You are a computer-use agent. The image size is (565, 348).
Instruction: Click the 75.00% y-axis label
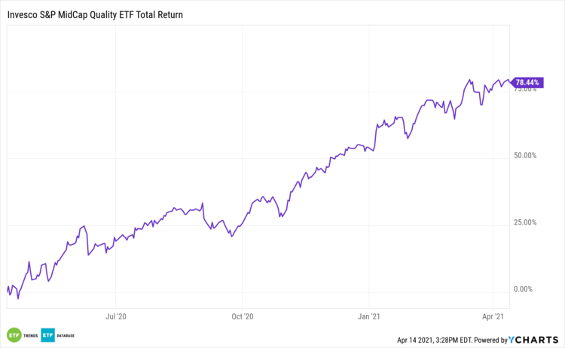click(527, 90)
